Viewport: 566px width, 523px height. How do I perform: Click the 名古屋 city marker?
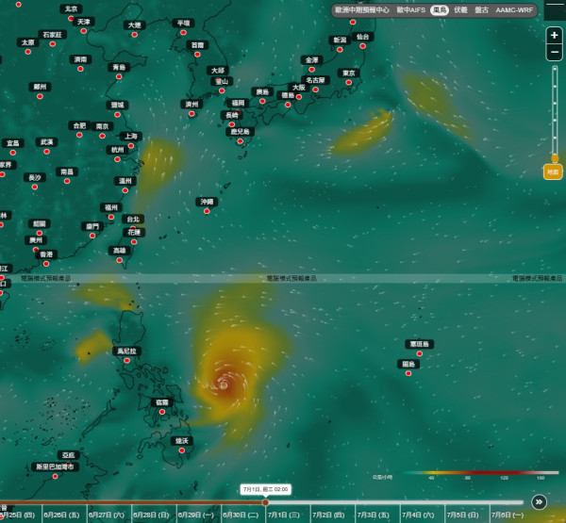tap(315, 90)
